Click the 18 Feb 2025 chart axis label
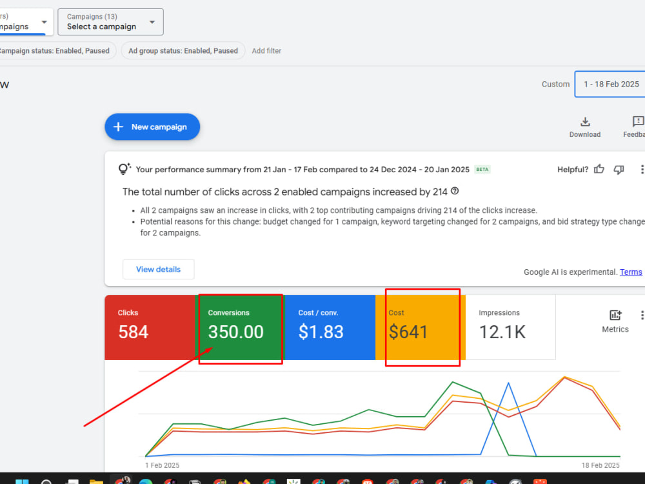 coord(600,465)
